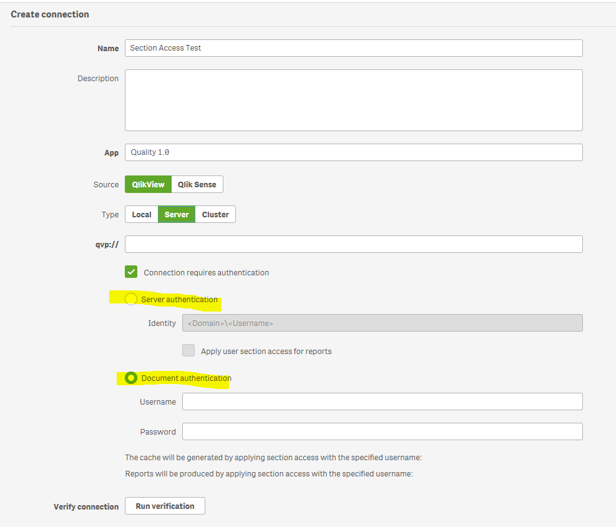Select the Server authentication radio button
Image resolution: width=616 pixels, height=527 pixels.
131,300
